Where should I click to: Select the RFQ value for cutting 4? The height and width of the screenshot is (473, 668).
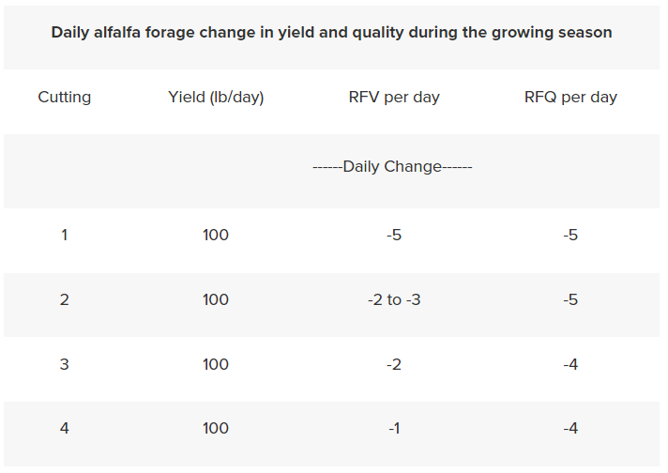[x=570, y=429]
